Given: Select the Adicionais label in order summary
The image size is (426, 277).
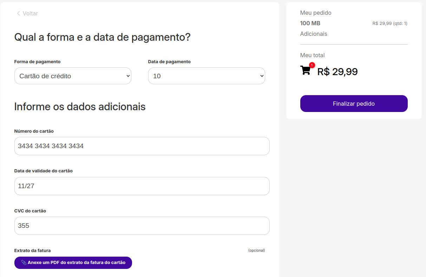Looking at the screenshot, I should [314, 34].
